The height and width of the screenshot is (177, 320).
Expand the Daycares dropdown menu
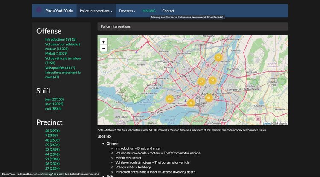pos(127,11)
